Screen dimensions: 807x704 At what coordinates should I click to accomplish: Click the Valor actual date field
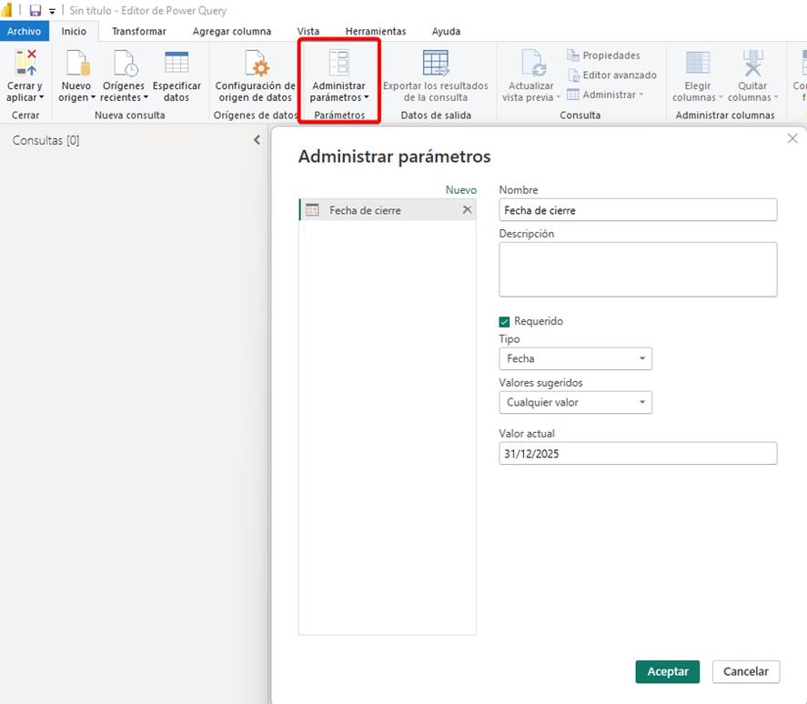(637, 453)
